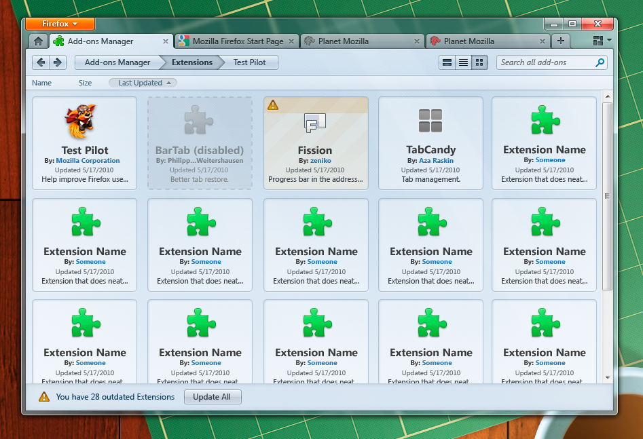Image resolution: width=643 pixels, height=439 pixels.
Task: Click the warning triangle on Fission card
Action: tap(273, 105)
